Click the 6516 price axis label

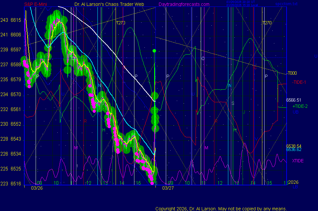[x=16, y=184]
